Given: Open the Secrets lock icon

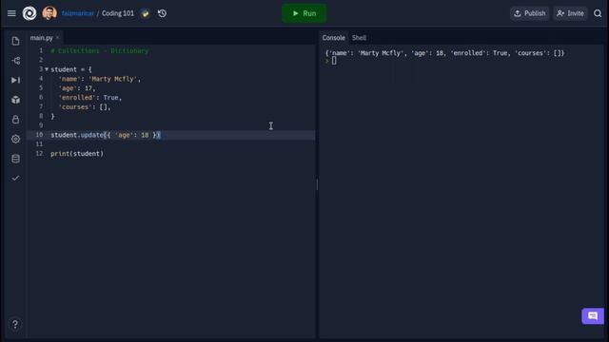Looking at the screenshot, I should [15, 120].
